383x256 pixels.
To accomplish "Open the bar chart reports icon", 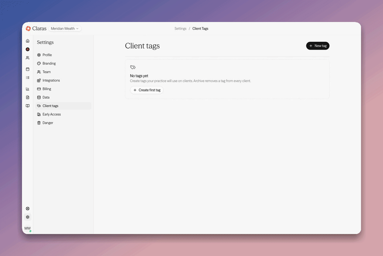I will pos(28,89).
